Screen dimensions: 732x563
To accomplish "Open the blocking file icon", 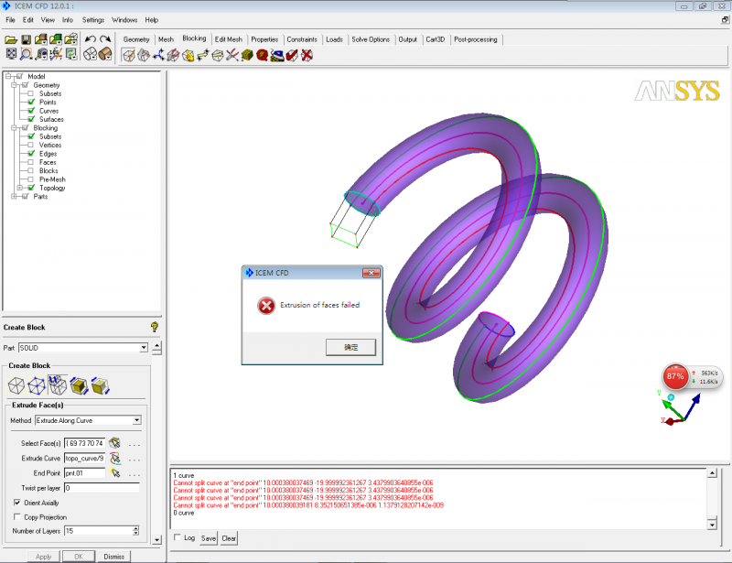I will coord(71,39).
